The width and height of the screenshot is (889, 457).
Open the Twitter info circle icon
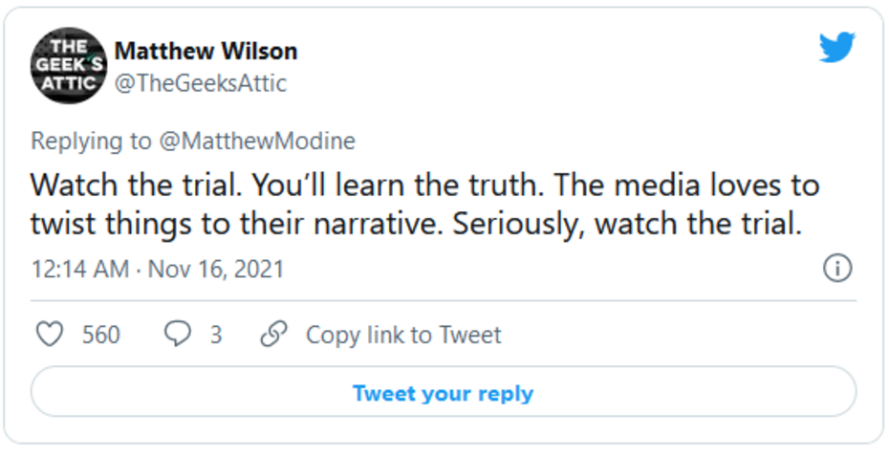point(837,270)
